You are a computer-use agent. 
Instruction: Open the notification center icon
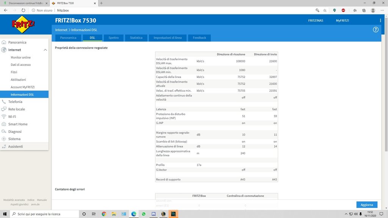pos(381,214)
